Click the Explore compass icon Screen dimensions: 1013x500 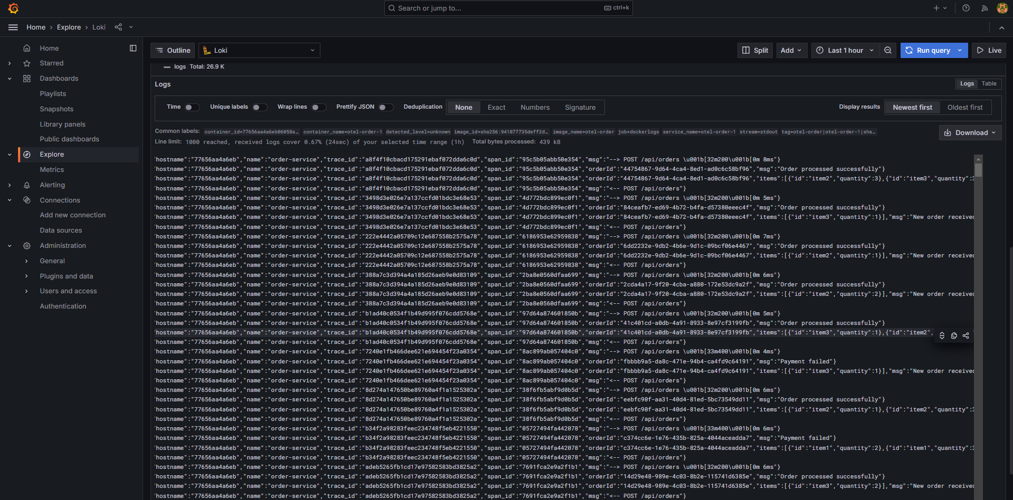pos(27,155)
